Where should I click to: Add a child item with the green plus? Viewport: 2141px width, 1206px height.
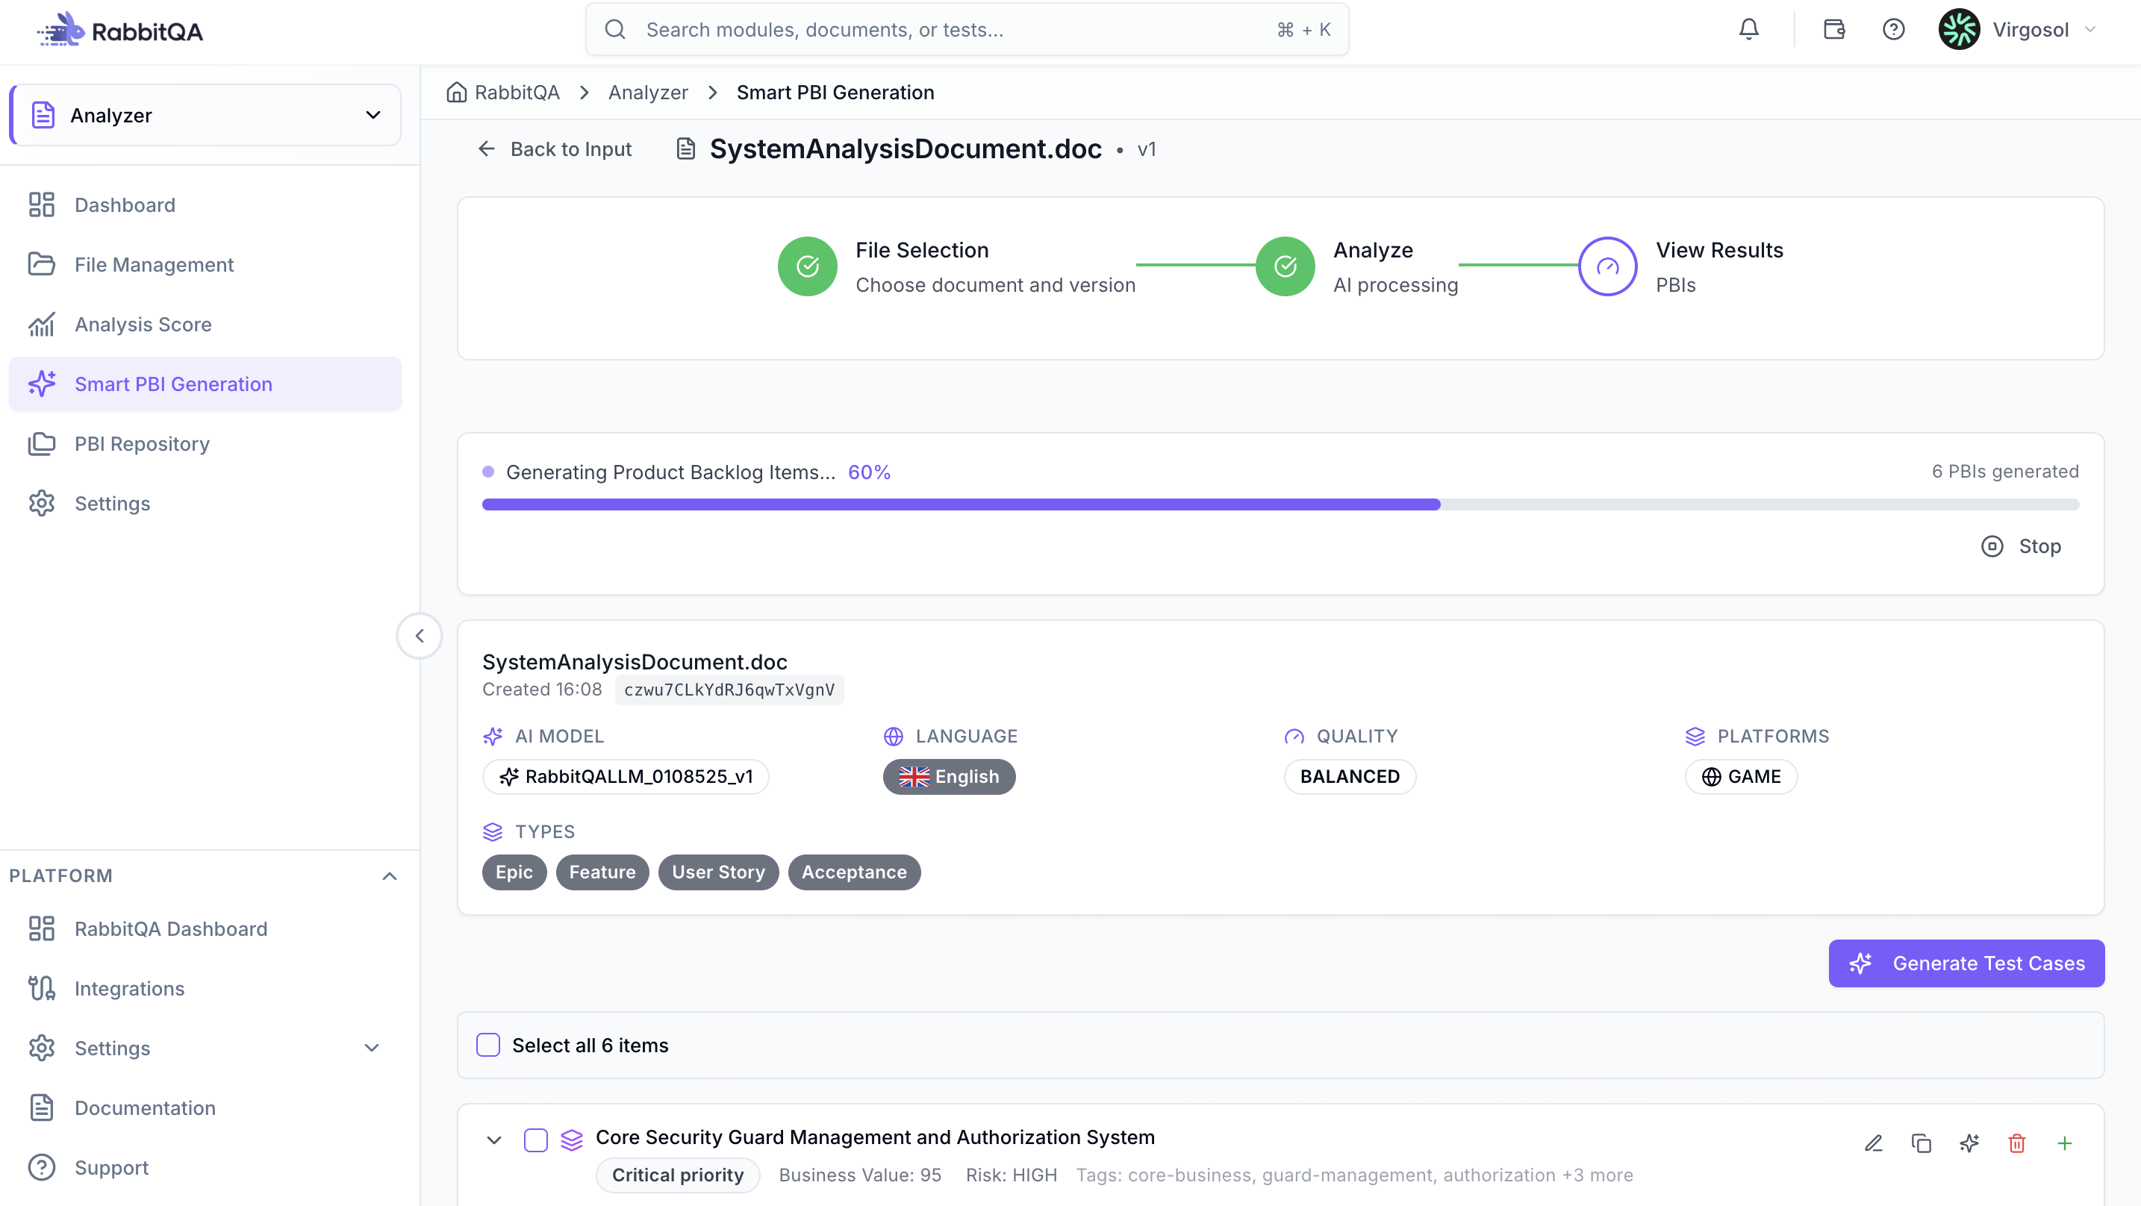pos(2065,1143)
